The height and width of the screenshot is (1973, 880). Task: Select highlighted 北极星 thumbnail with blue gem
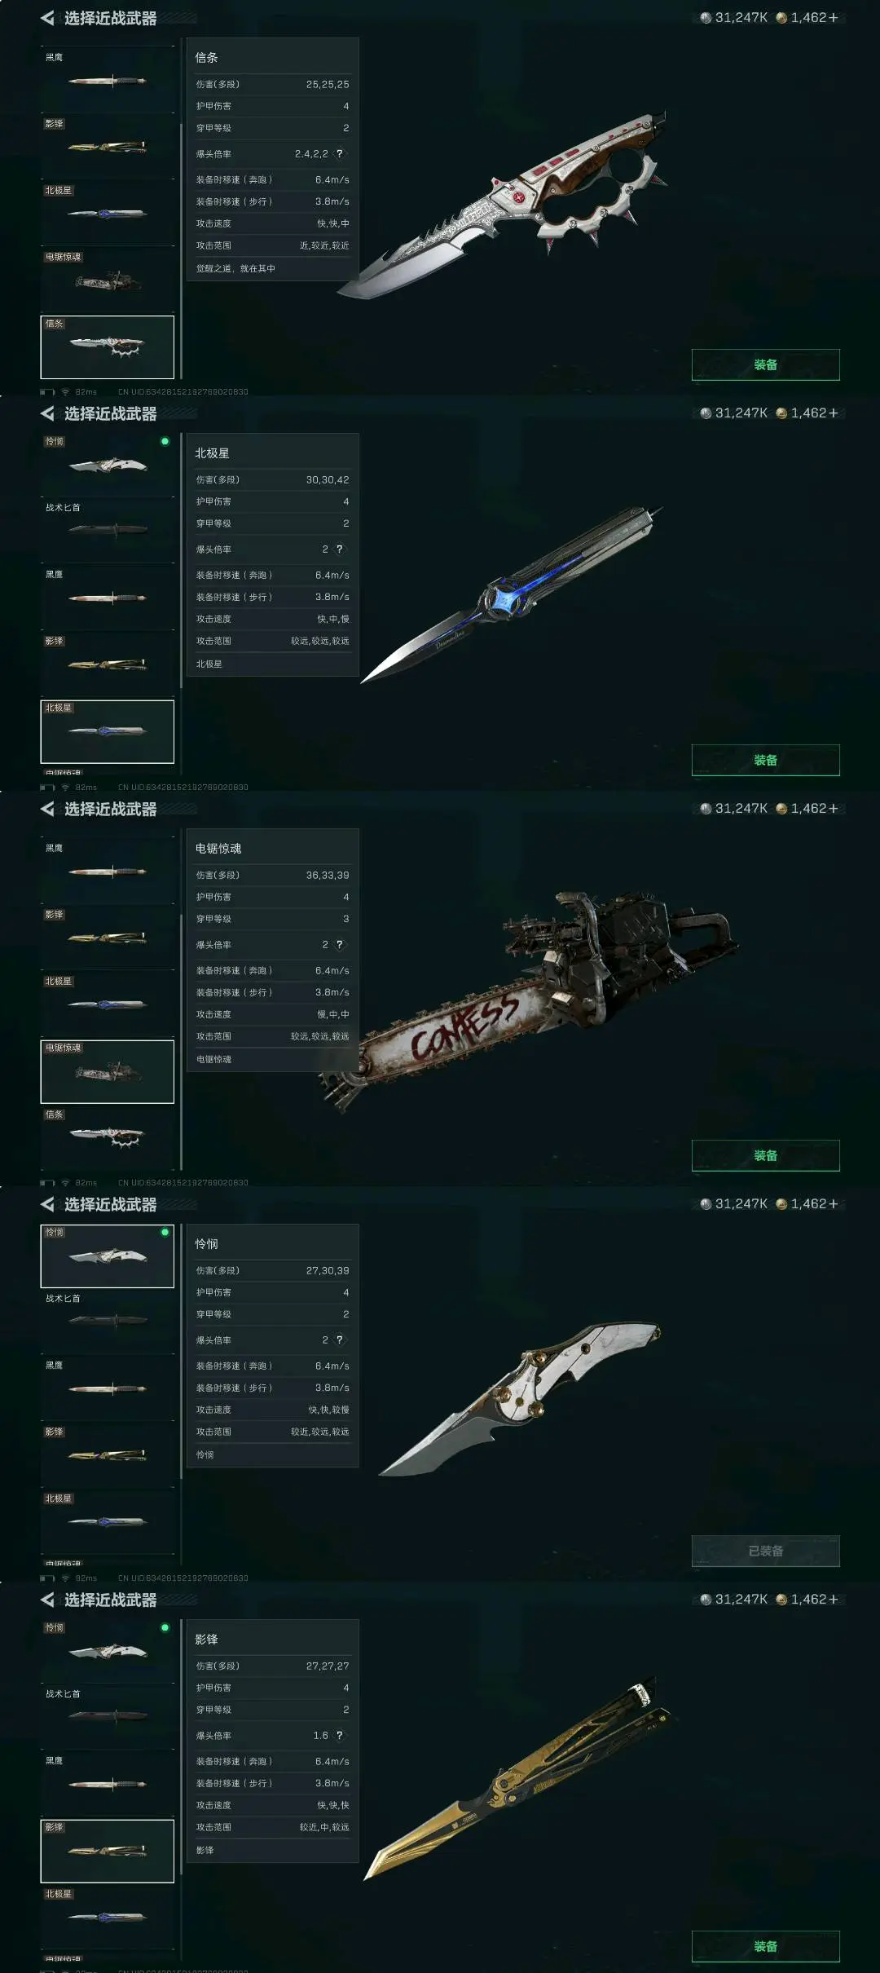point(108,731)
